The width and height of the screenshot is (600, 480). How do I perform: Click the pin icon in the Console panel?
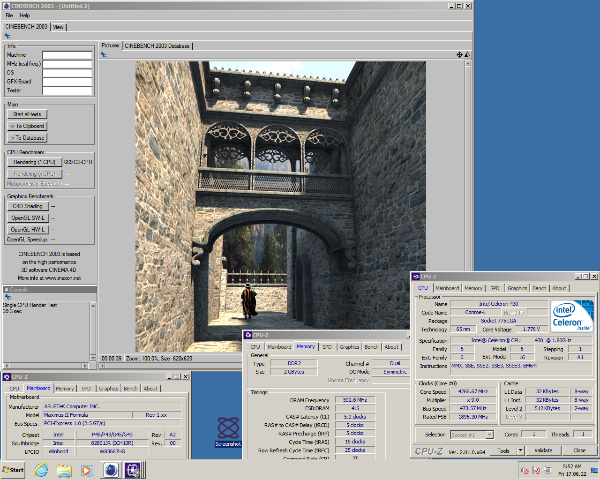point(7,297)
